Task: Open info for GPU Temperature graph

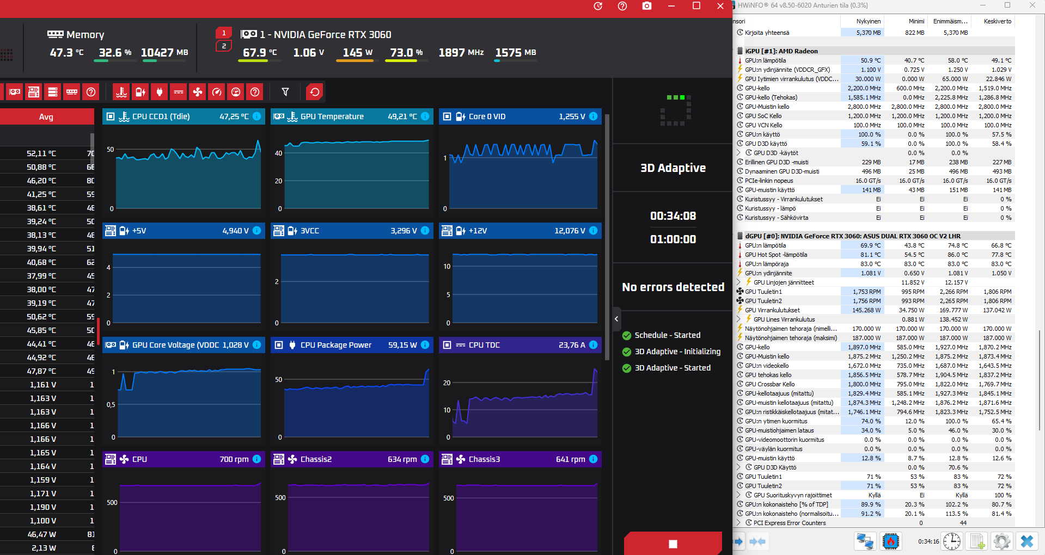Action: [425, 116]
